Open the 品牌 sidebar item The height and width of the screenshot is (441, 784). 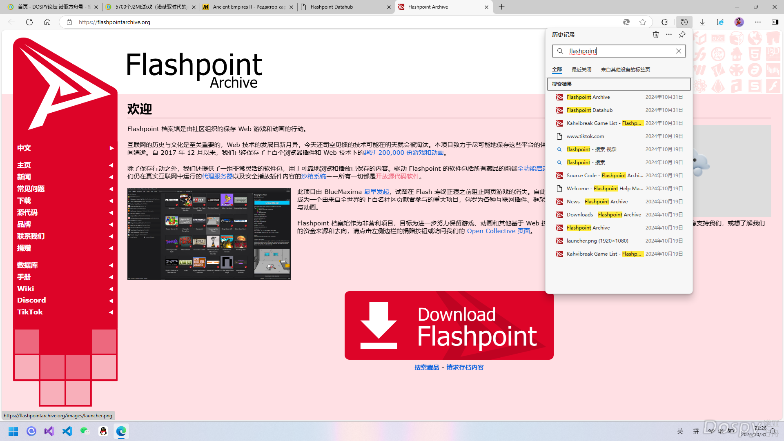pyautogui.click(x=65, y=224)
